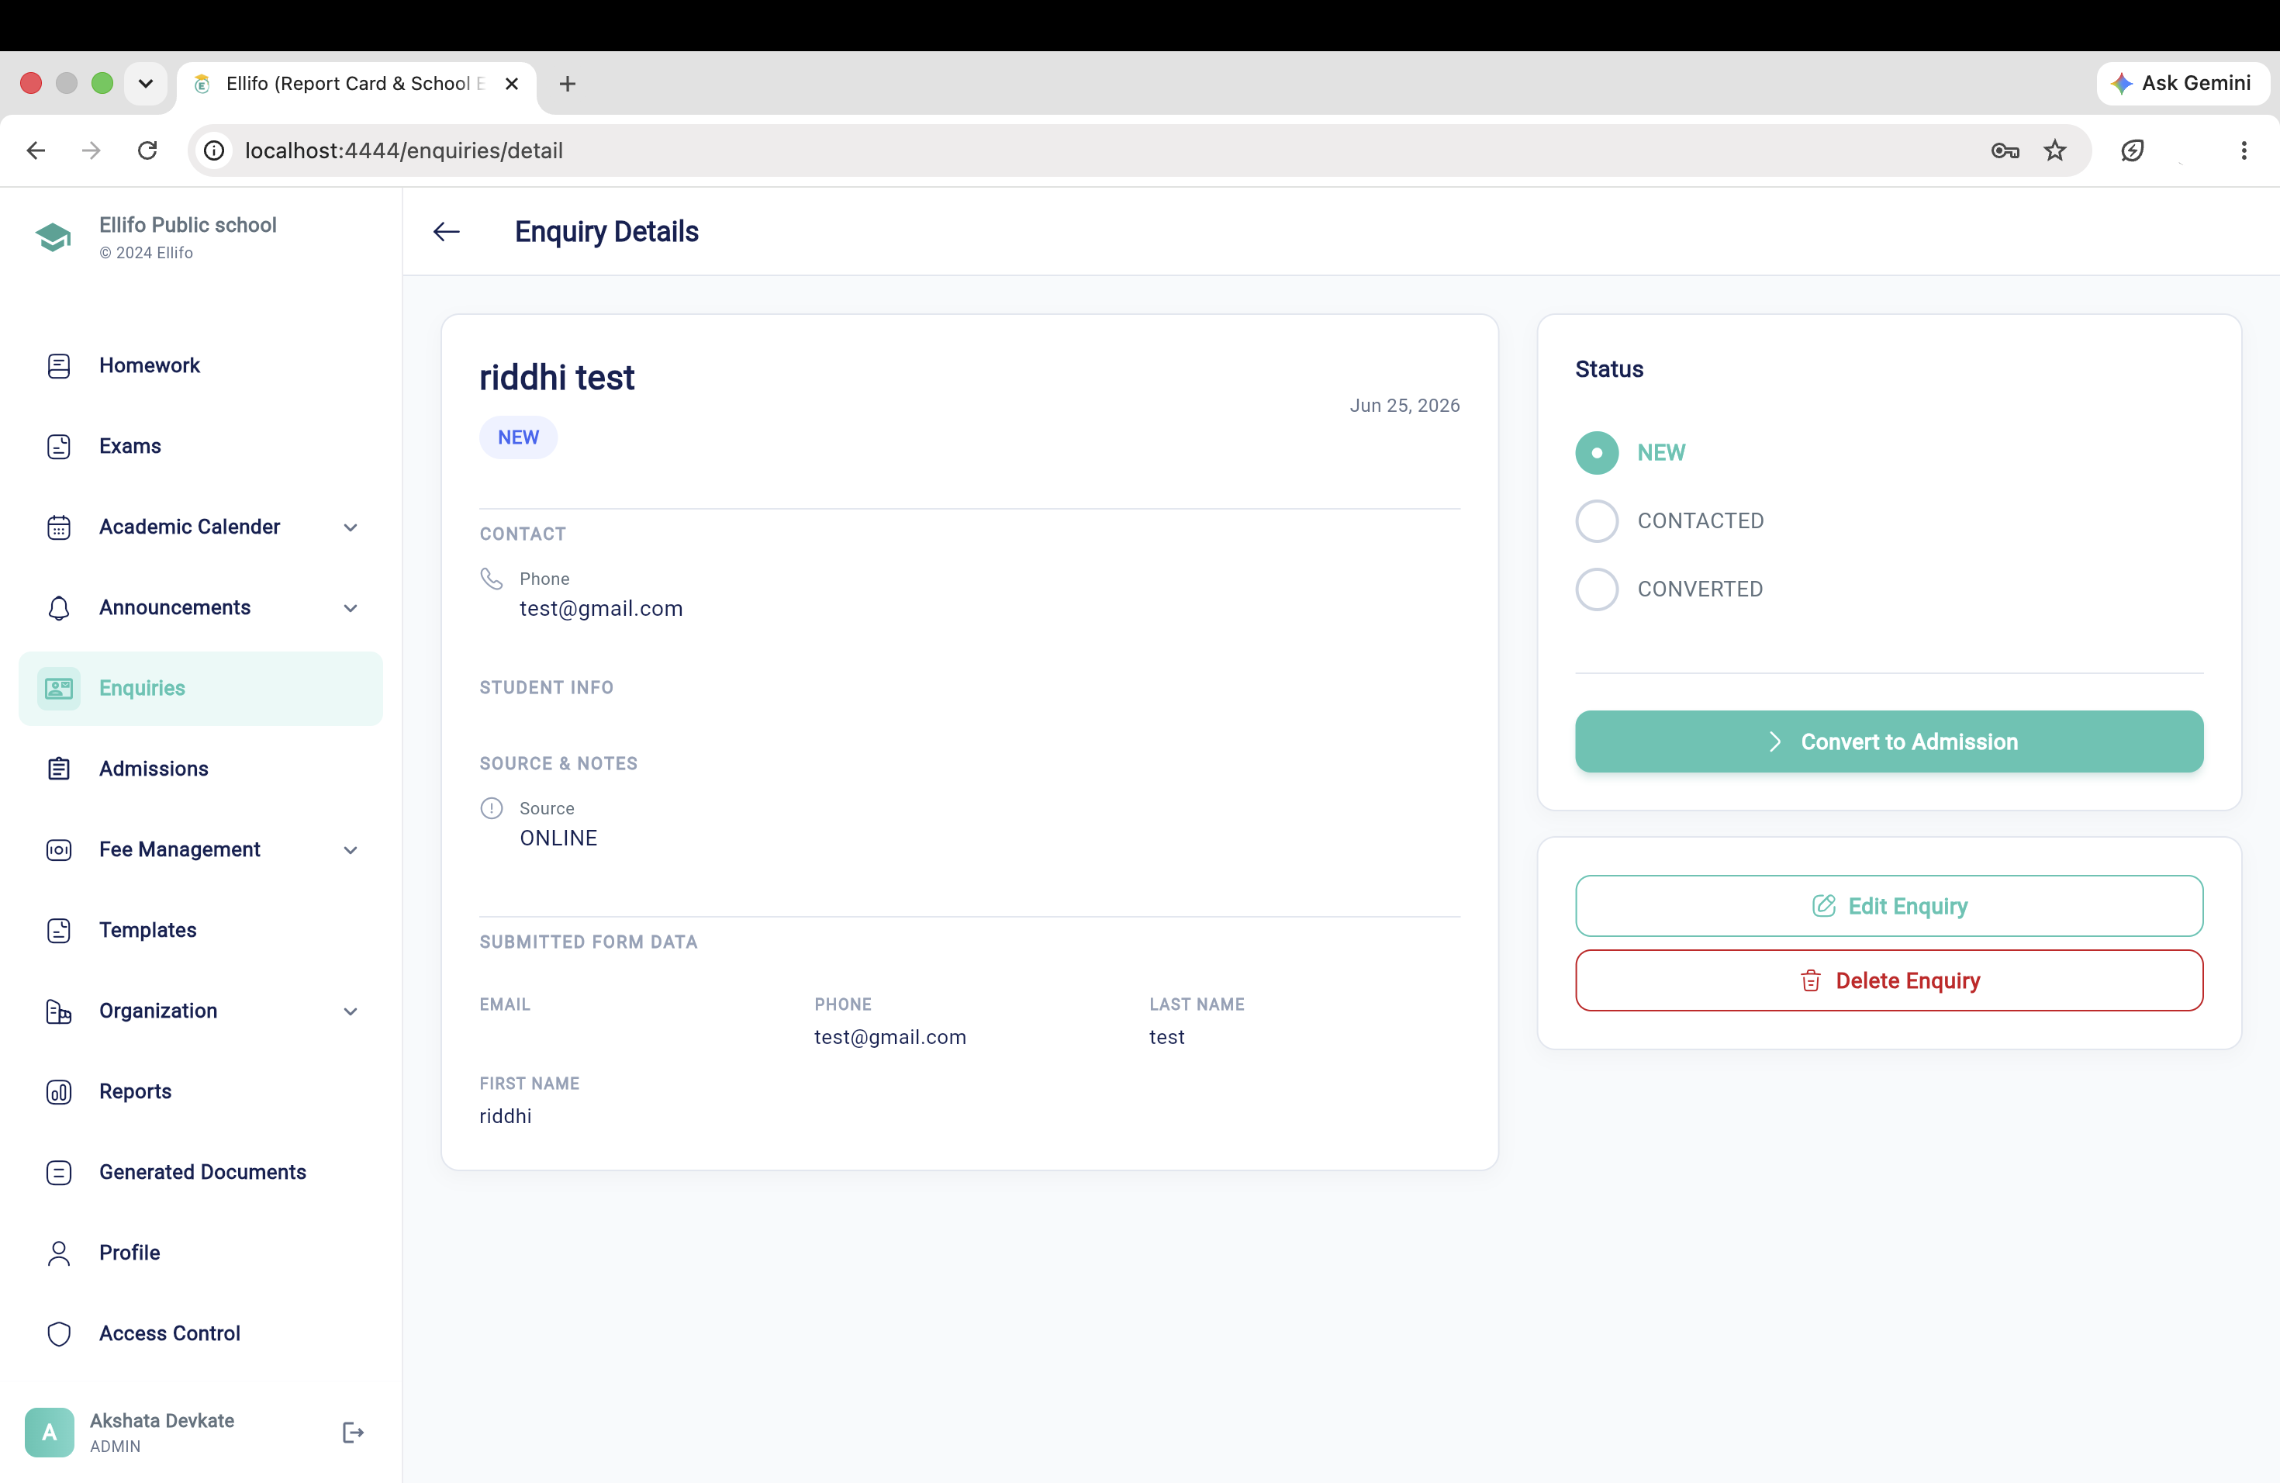Open Templates in the sidebar
The height and width of the screenshot is (1483, 2280).
(200, 930)
